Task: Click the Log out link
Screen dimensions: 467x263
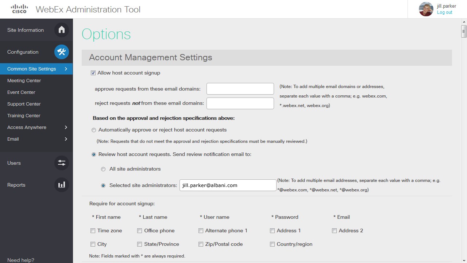Action: [x=444, y=12]
